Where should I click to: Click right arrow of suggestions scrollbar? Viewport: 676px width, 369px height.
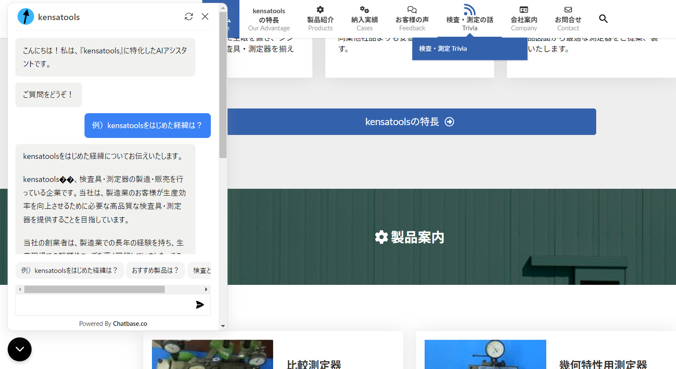pyautogui.click(x=207, y=290)
